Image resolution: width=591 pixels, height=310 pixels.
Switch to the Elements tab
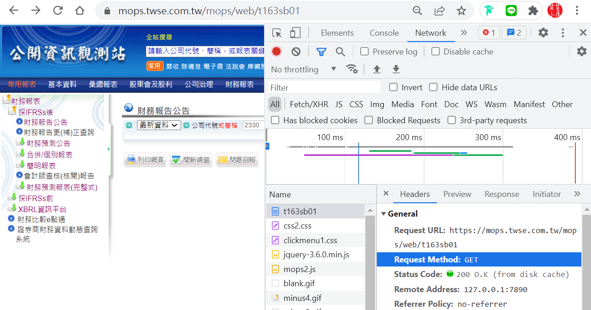point(337,33)
